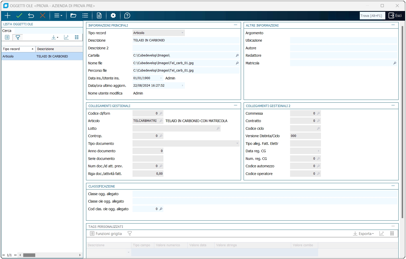Open the Esporta dropdown menu
Screen dimensions: 406x259
pos(363,233)
